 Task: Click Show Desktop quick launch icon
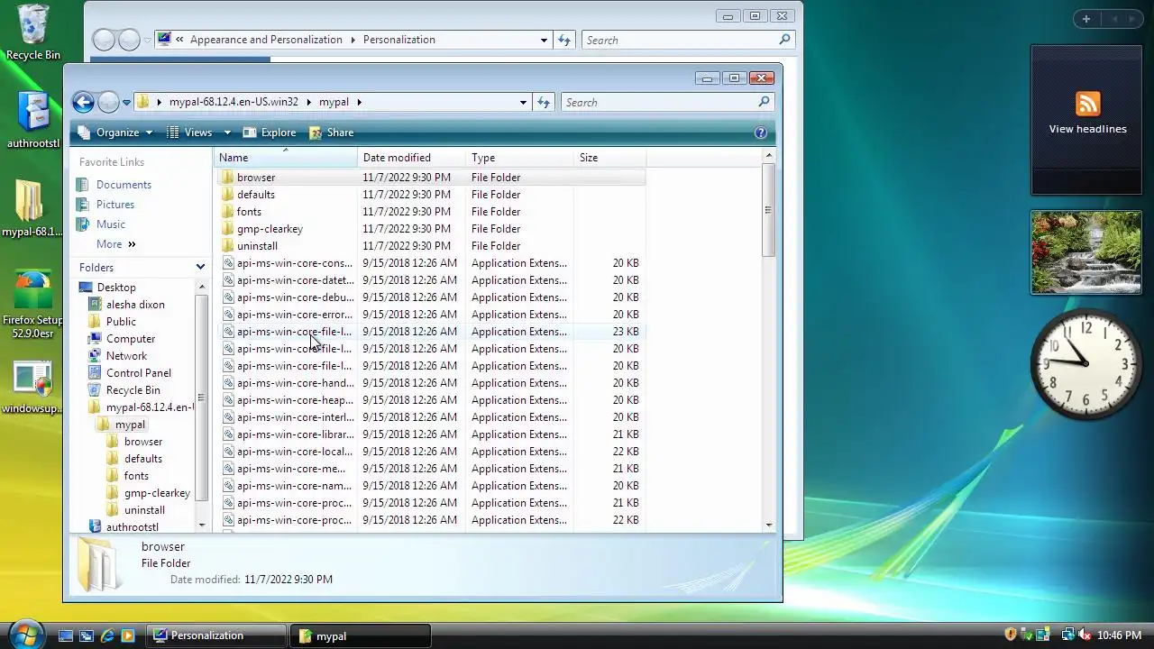[x=66, y=635]
